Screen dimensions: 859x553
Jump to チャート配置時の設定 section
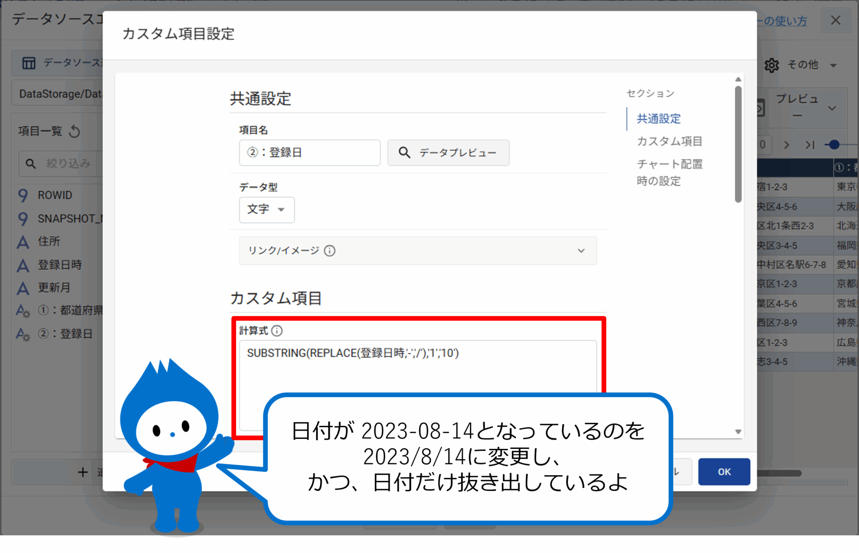coord(669,172)
